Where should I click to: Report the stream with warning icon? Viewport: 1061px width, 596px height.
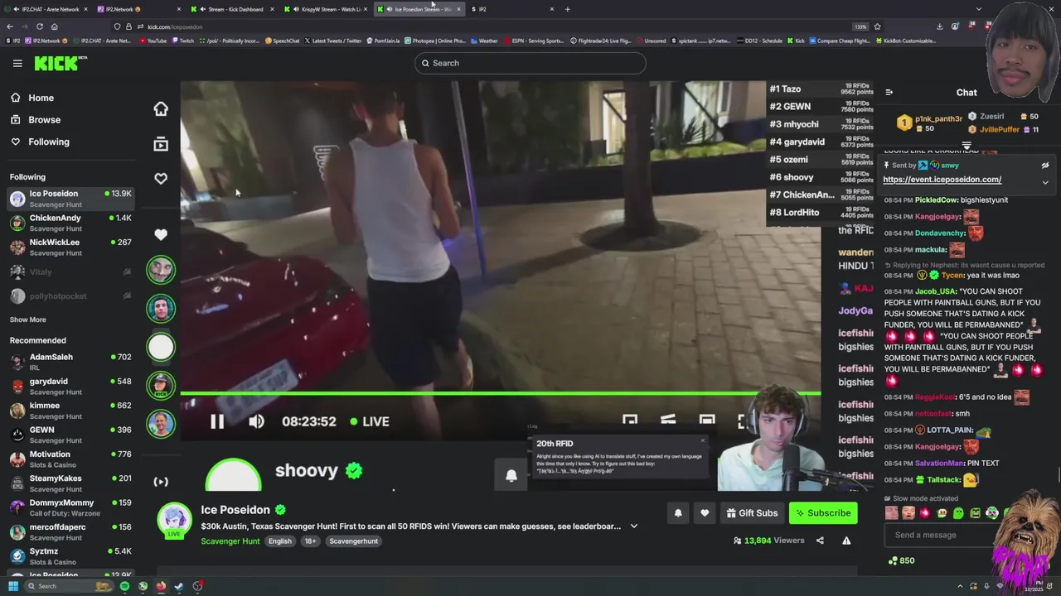pos(846,541)
